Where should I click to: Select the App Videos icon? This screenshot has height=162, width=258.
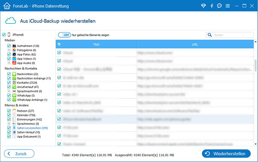14,58
